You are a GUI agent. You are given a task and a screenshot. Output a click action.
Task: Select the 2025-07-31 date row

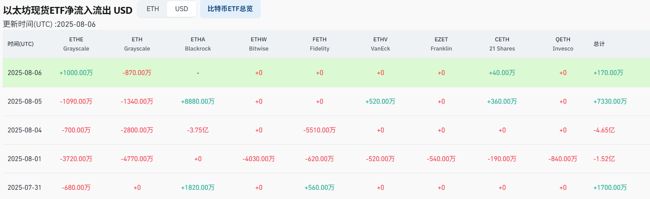(25, 188)
